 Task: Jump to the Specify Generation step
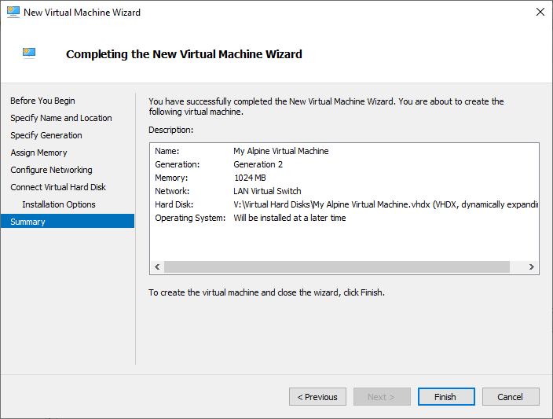pyautogui.click(x=46, y=135)
